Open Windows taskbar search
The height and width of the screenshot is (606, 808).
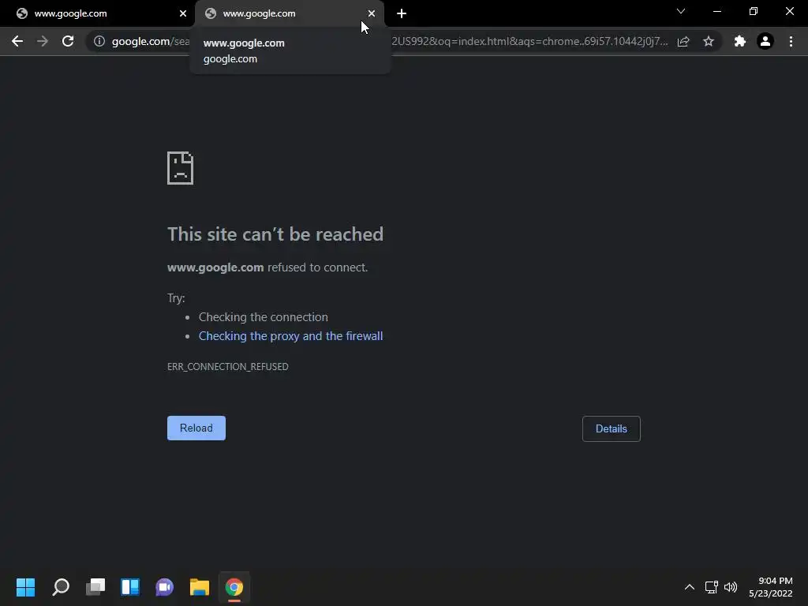click(61, 587)
